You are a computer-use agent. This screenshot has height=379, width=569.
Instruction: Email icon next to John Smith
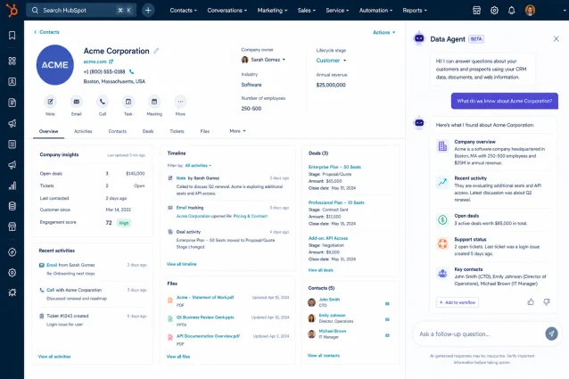(387, 303)
